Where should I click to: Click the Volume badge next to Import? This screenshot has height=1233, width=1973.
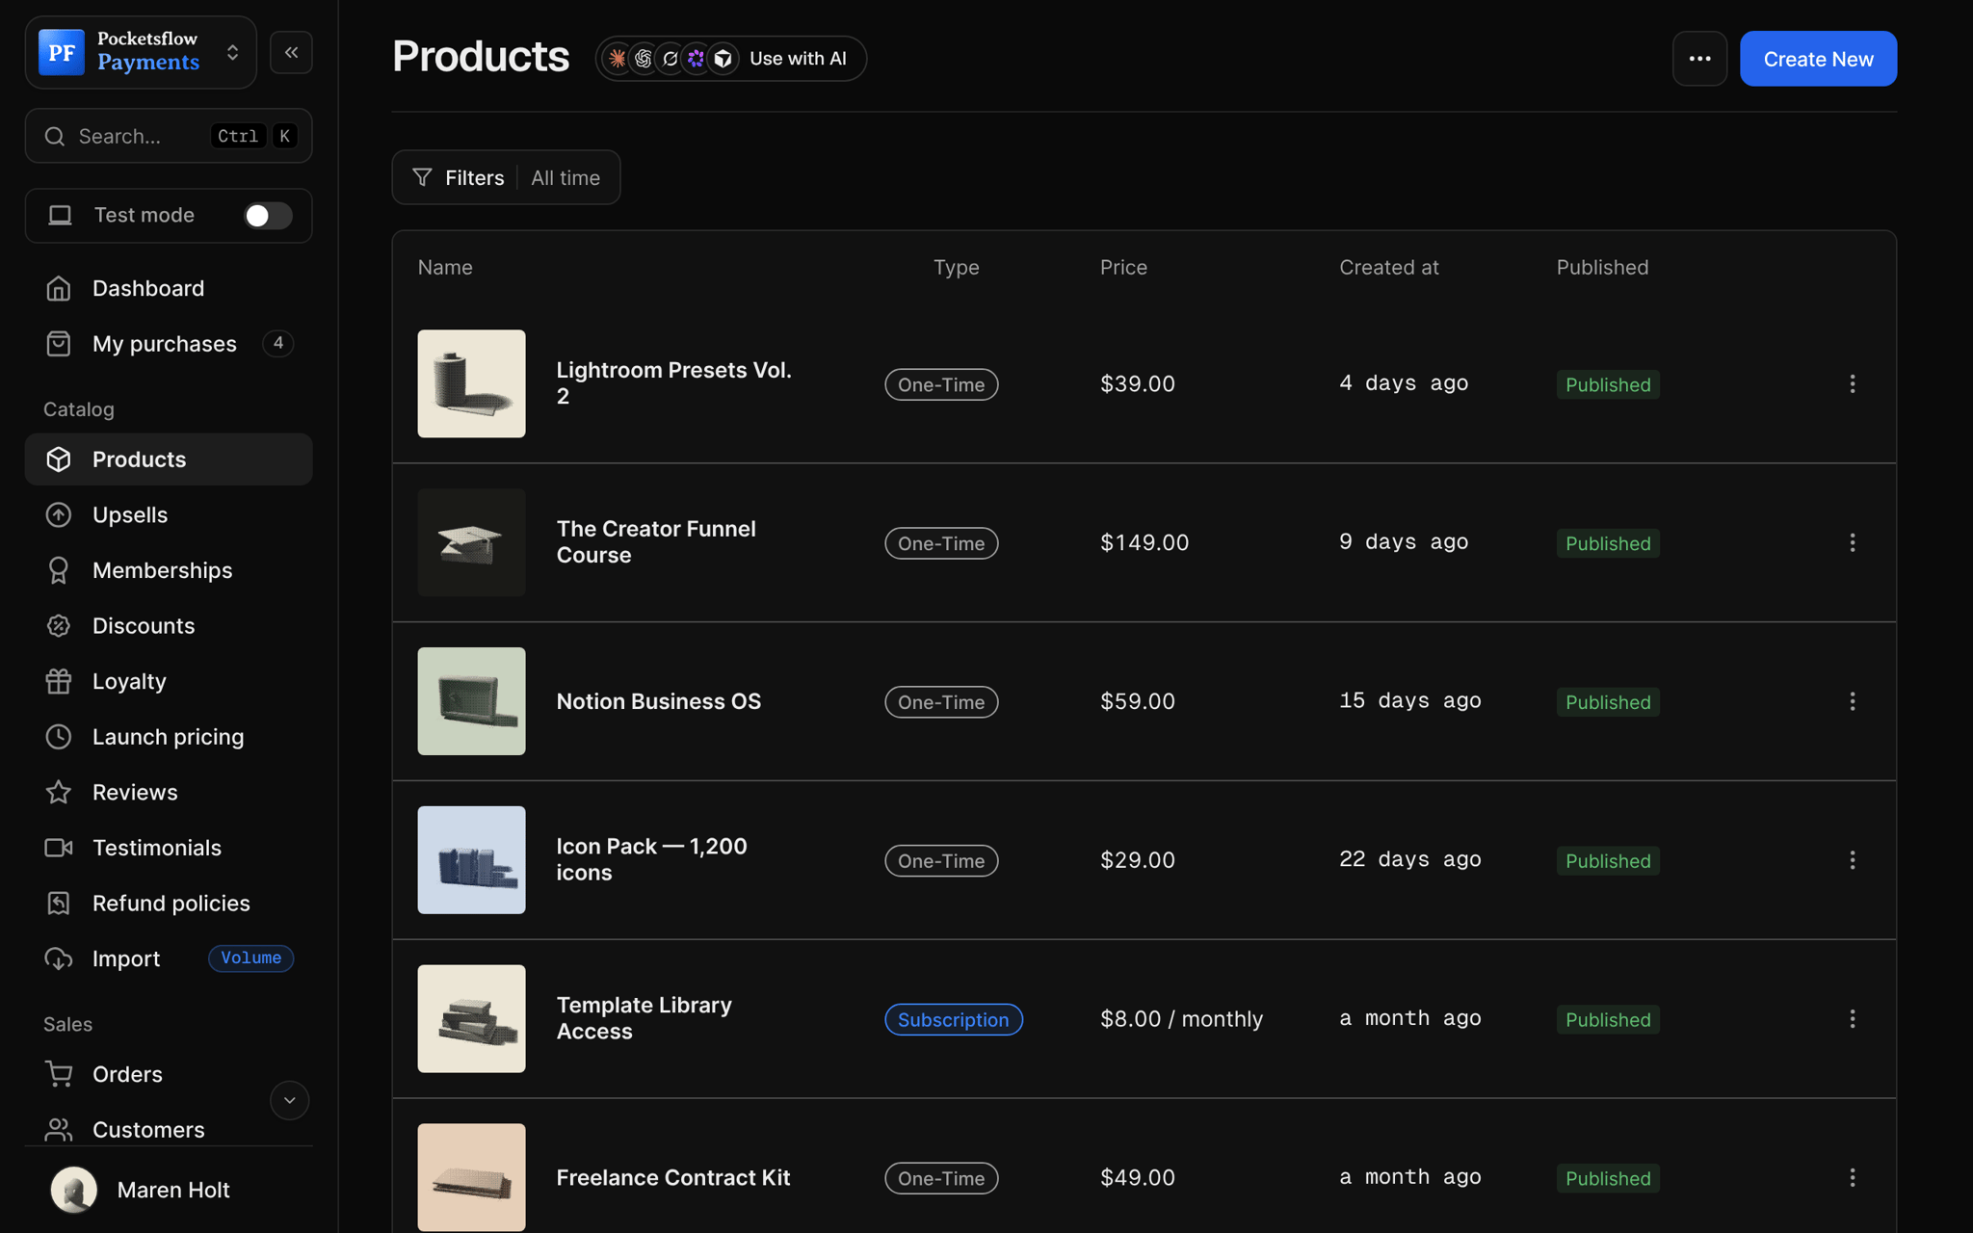[251, 958]
